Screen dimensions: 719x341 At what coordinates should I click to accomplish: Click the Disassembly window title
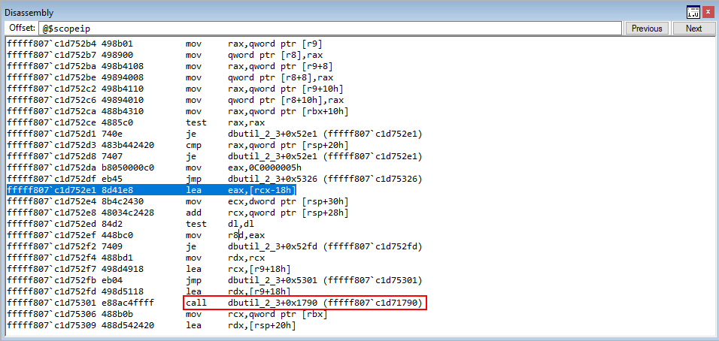29,13
